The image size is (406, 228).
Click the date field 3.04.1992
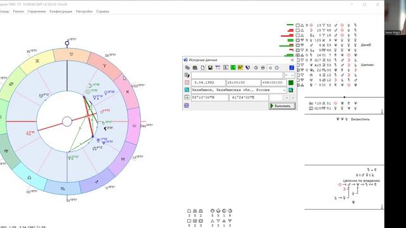point(209,82)
